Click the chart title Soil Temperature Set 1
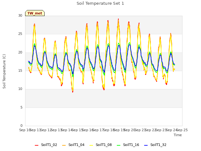Image resolution: width=201 pixels, height=151 pixels. tap(100, 3)
